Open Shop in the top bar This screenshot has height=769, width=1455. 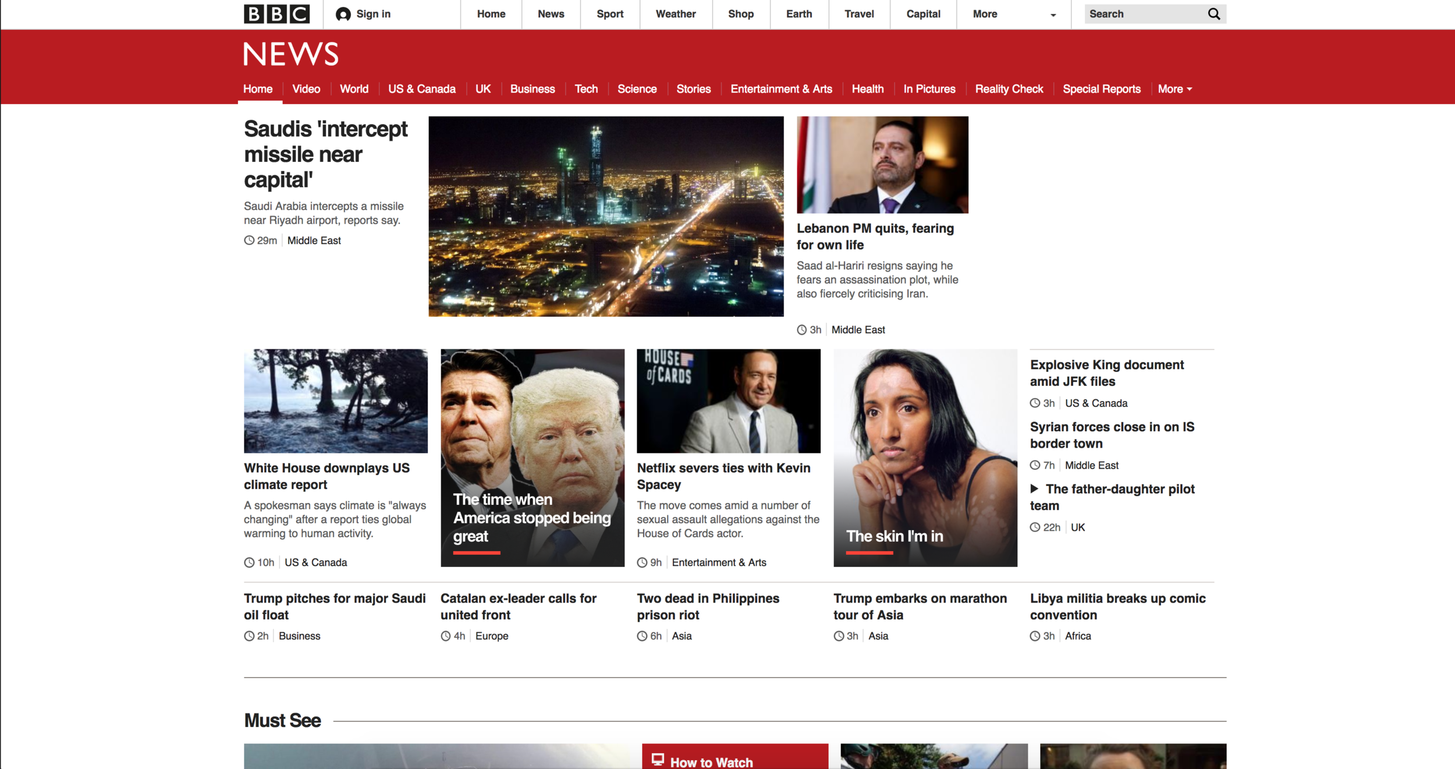(741, 14)
